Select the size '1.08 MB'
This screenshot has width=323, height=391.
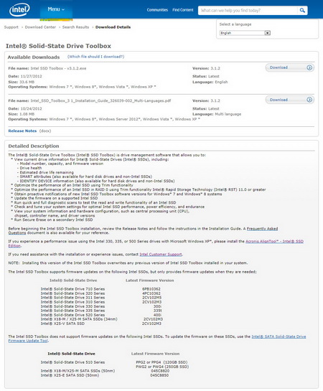[27, 114]
